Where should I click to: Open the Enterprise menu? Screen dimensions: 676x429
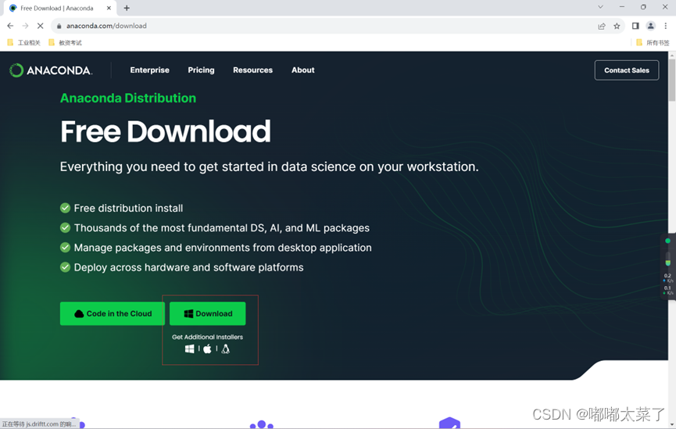coord(149,70)
